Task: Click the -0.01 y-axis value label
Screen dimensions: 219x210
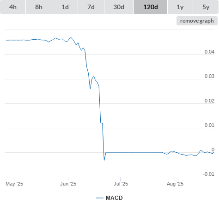Action: [x=208, y=174]
